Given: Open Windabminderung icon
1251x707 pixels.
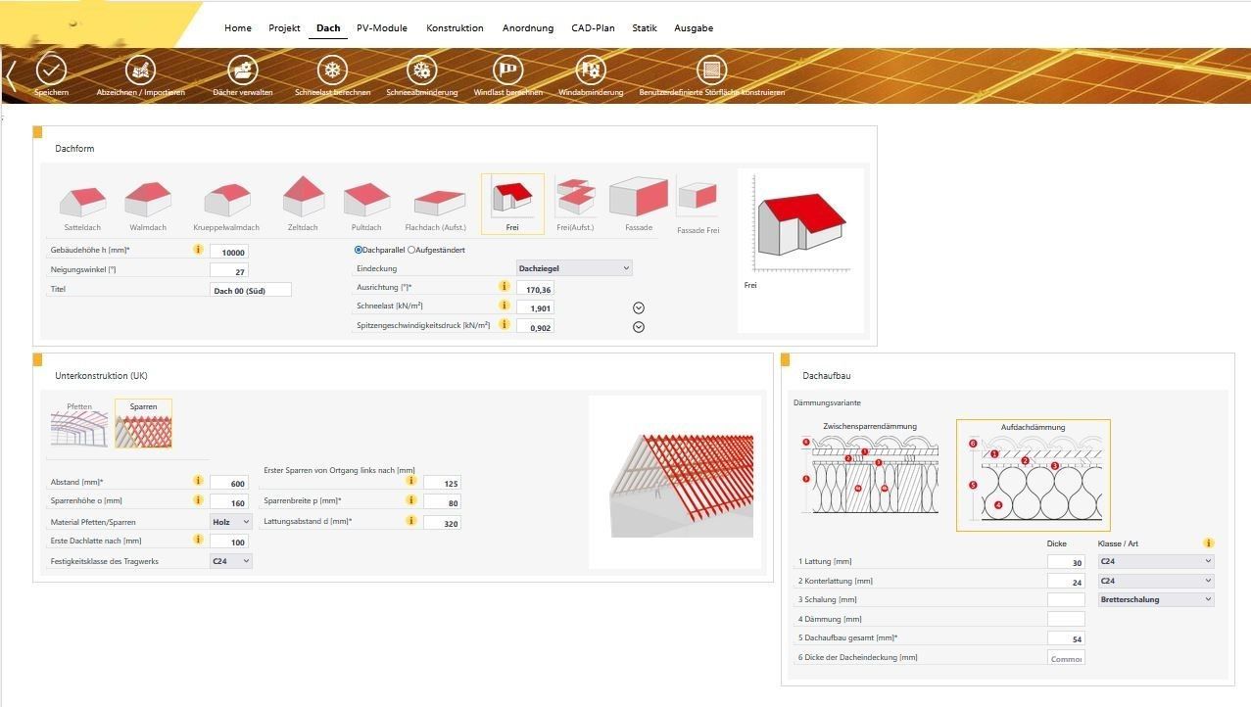Looking at the screenshot, I should 591,70.
